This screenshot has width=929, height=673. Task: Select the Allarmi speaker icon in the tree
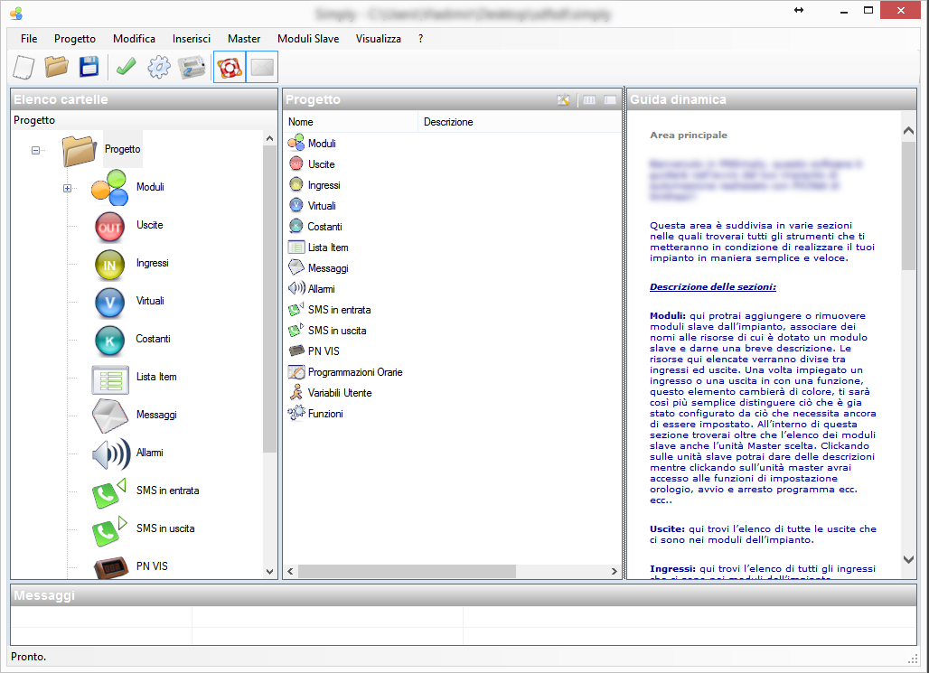tap(111, 454)
